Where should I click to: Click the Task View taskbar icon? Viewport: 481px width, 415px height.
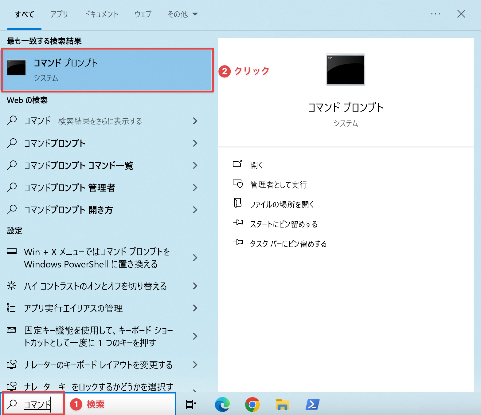(x=191, y=405)
